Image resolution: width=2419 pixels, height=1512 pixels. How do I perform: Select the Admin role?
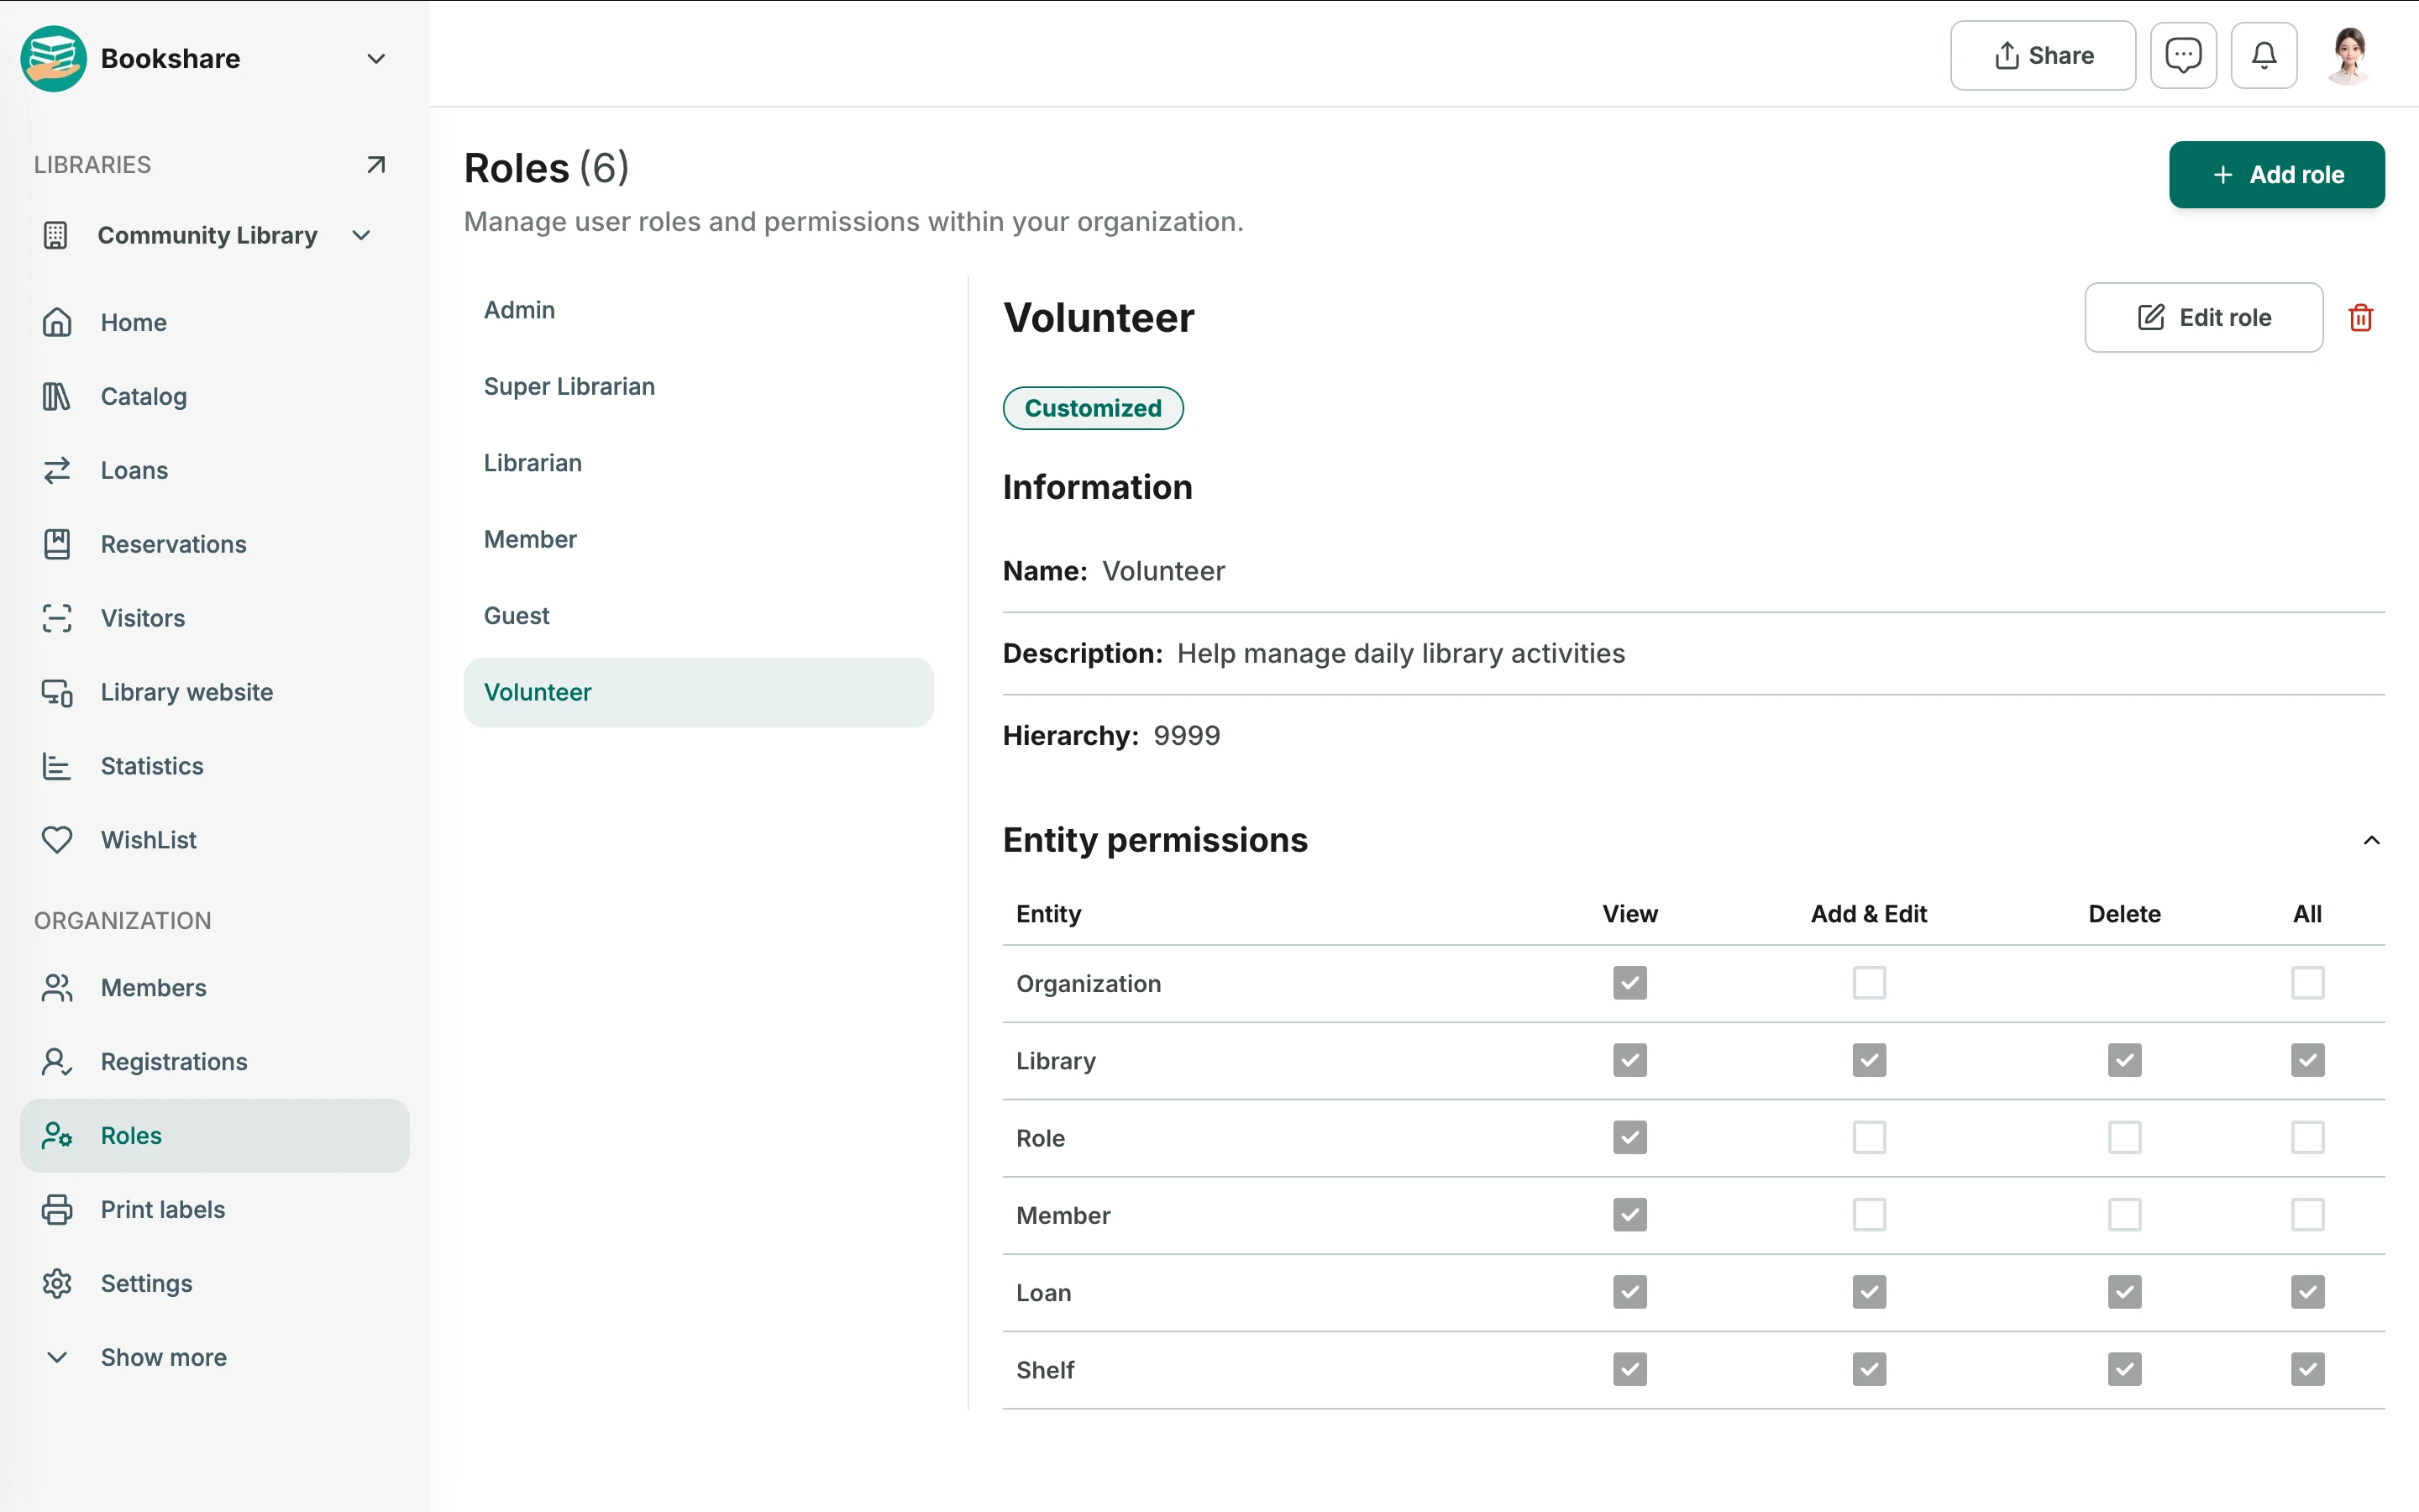click(x=699, y=310)
